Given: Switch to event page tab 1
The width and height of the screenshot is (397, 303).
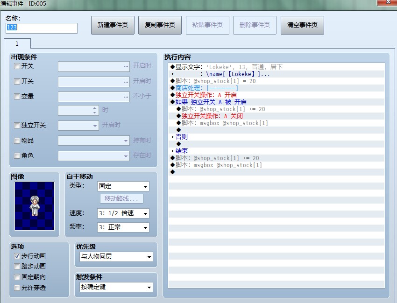Looking at the screenshot, I should click(x=17, y=43).
